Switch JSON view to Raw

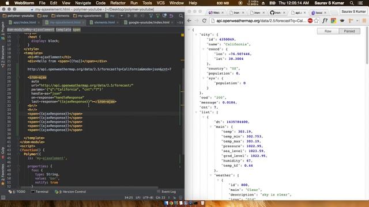pos(328,31)
